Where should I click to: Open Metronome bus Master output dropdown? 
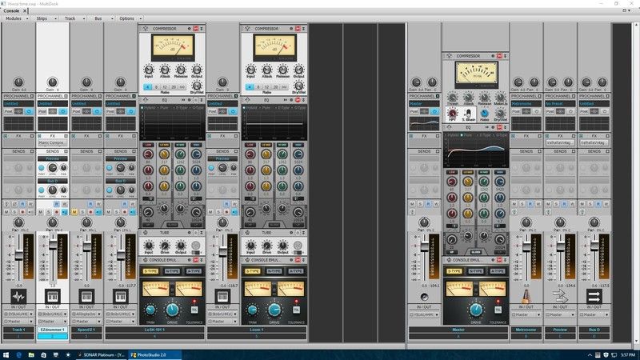click(526, 314)
